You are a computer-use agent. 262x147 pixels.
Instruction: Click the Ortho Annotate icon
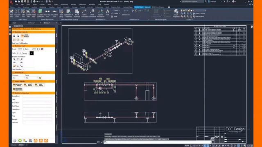(x=84, y=13)
